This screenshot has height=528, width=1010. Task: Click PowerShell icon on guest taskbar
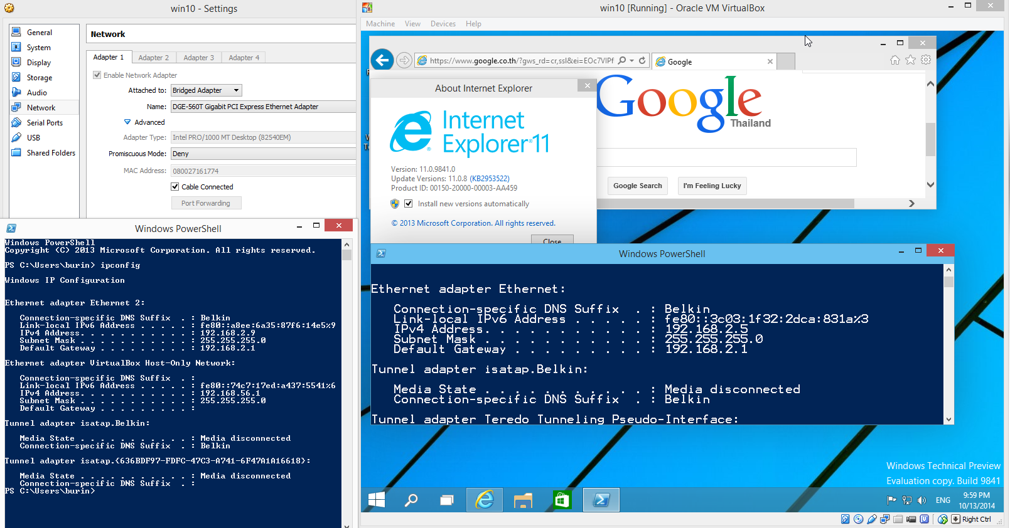(601, 500)
